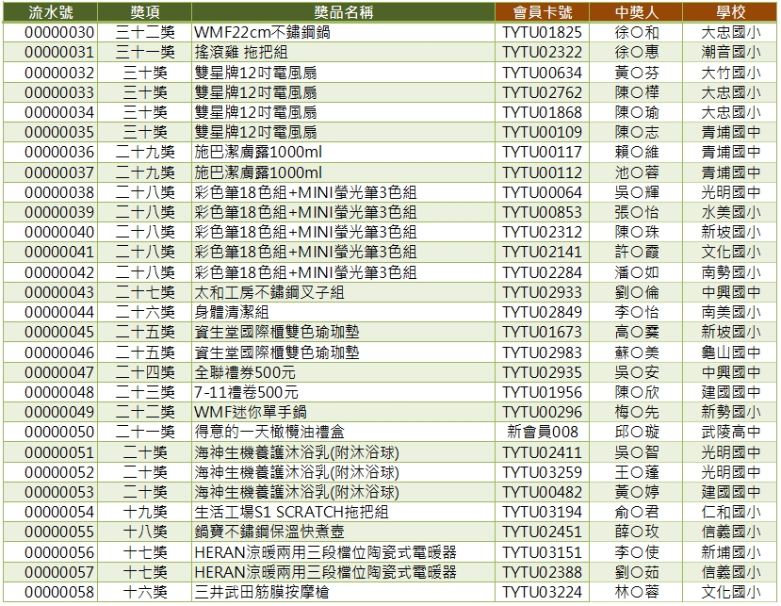Screen dimensions: 781x606
Task: Click 二十二獎 award cell
Action: click(x=145, y=413)
